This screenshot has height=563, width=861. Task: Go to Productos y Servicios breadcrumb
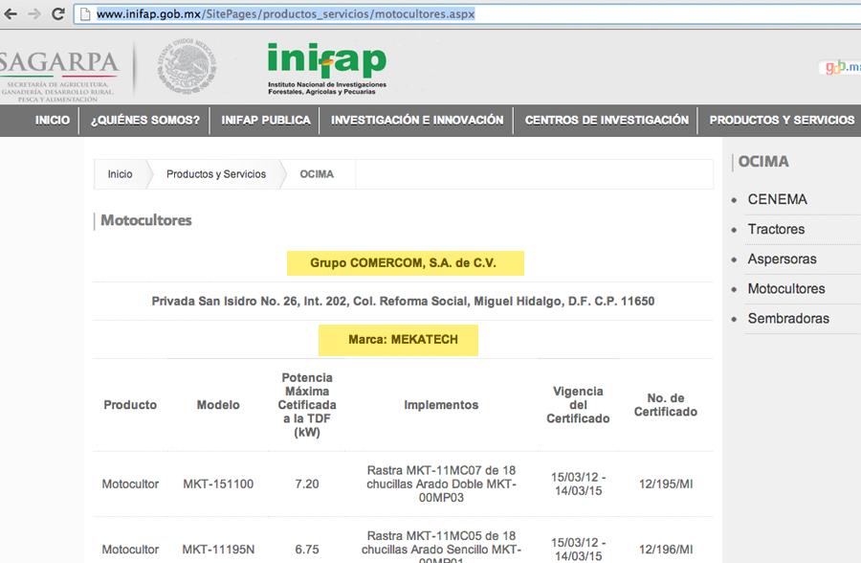216,174
